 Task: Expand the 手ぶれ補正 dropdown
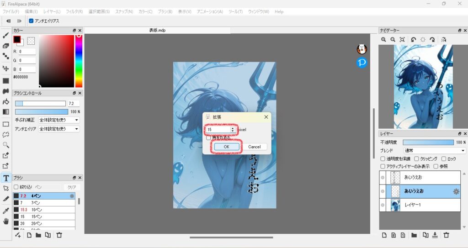pyautogui.click(x=59, y=120)
